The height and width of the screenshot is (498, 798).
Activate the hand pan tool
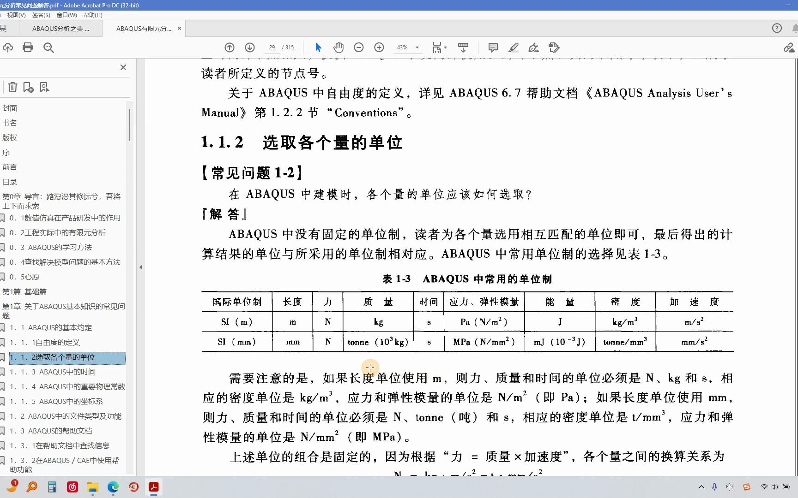coord(339,47)
